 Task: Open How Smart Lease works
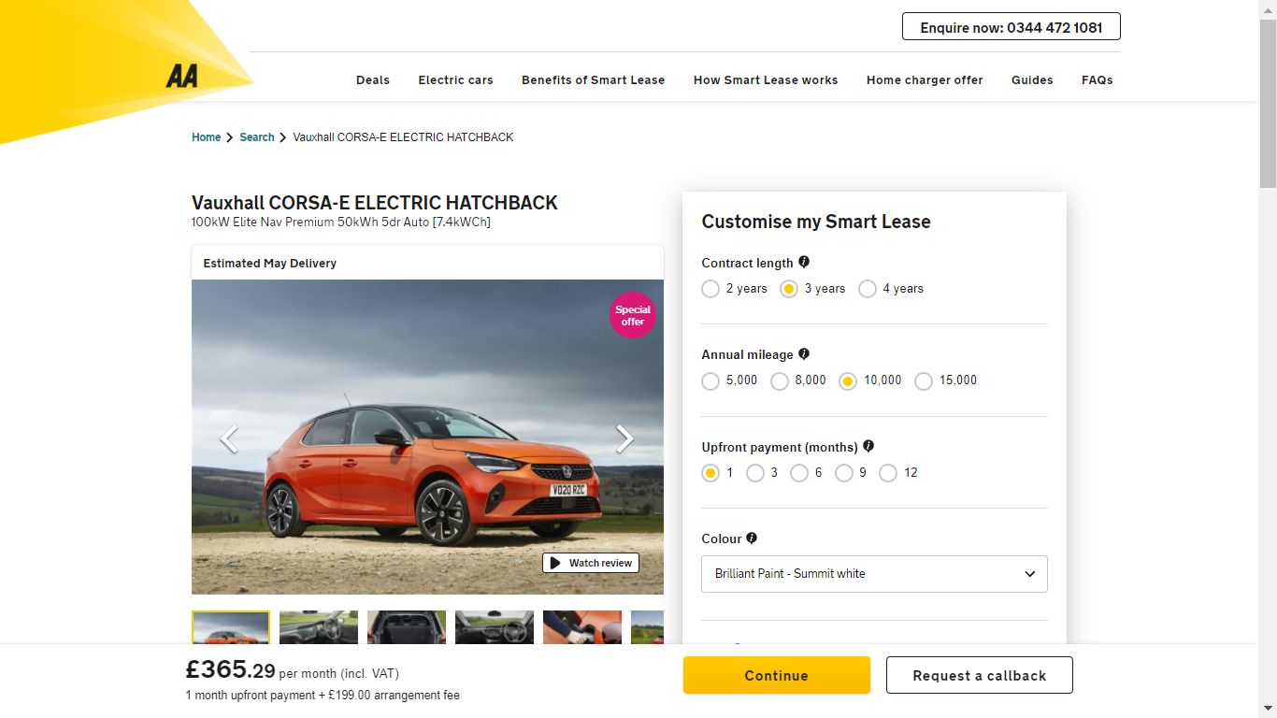pyautogui.click(x=766, y=80)
